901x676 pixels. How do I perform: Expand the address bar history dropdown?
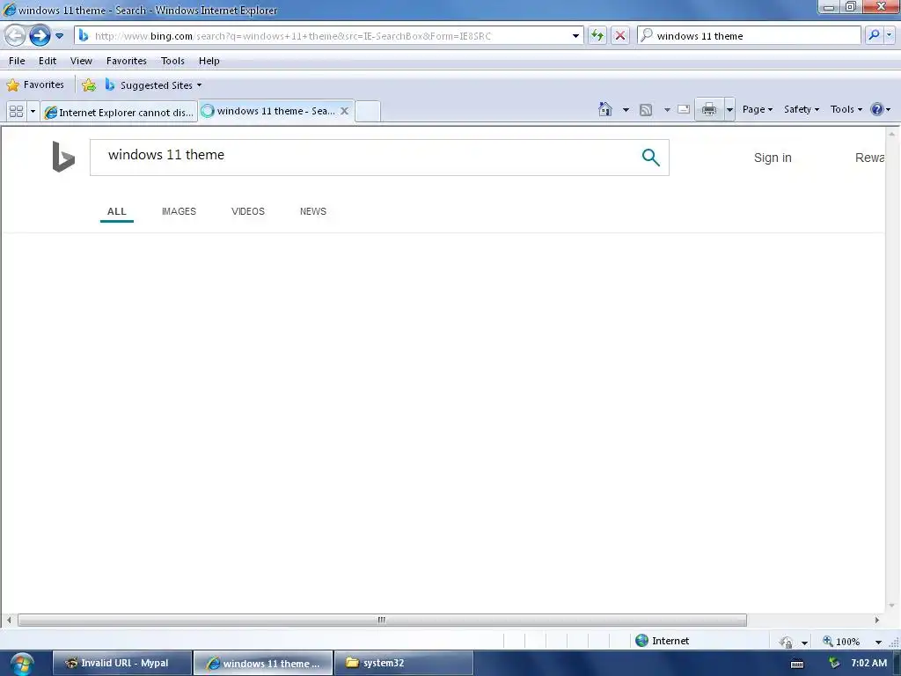coord(575,35)
